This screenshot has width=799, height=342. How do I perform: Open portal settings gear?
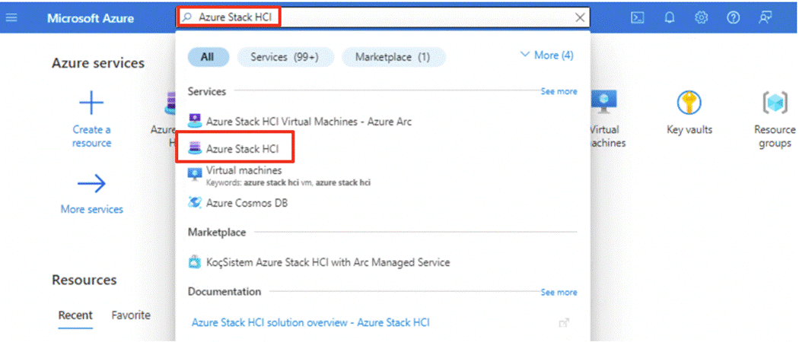[702, 17]
